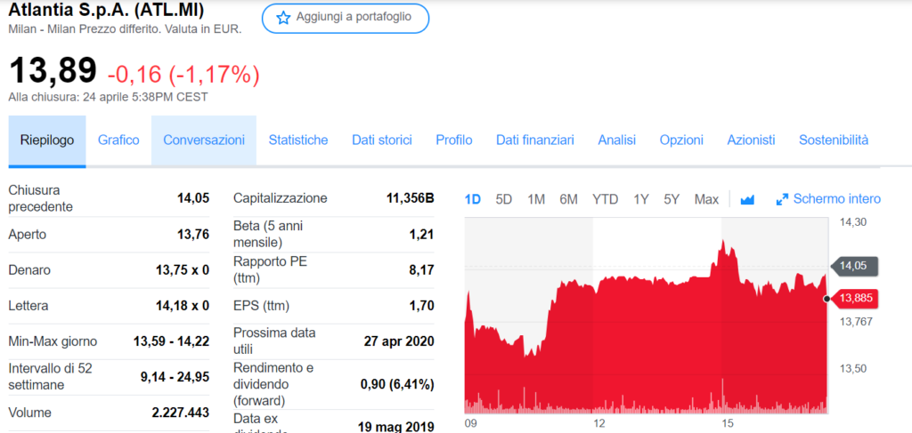Click the Prossima data utili label
Image resolution: width=912 pixels, height=433 pixels.
pyautogui.click(x=274, y=341)
